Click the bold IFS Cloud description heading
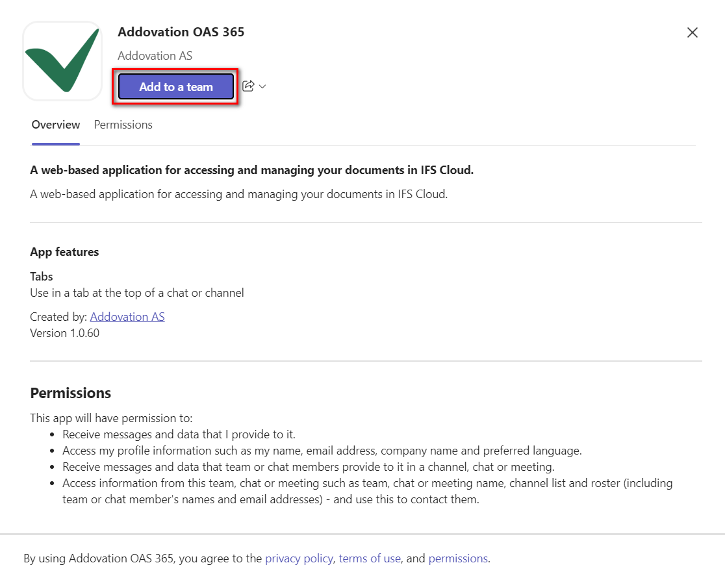 (x=251, y=170)
